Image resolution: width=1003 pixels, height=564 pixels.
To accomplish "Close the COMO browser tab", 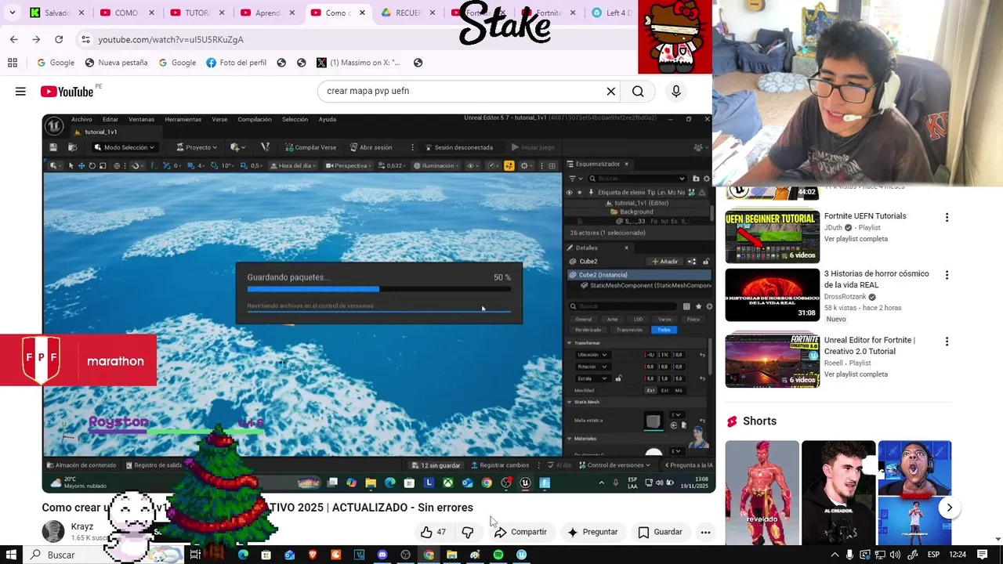I will pos(151,13).
